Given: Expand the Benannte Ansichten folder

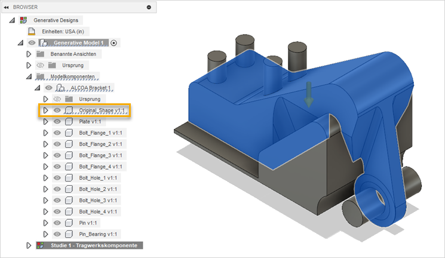Looking at the screenshot, I should tap(29, 54).
